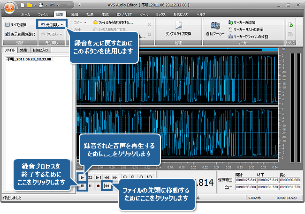The image size is (305, 214).
Task: Click the 元に戻し undo button in ribbon
Action: coord(50,25)
